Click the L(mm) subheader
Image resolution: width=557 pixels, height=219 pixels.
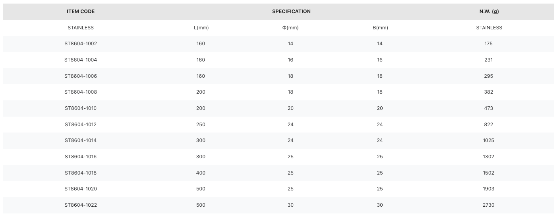click(201, 28)
